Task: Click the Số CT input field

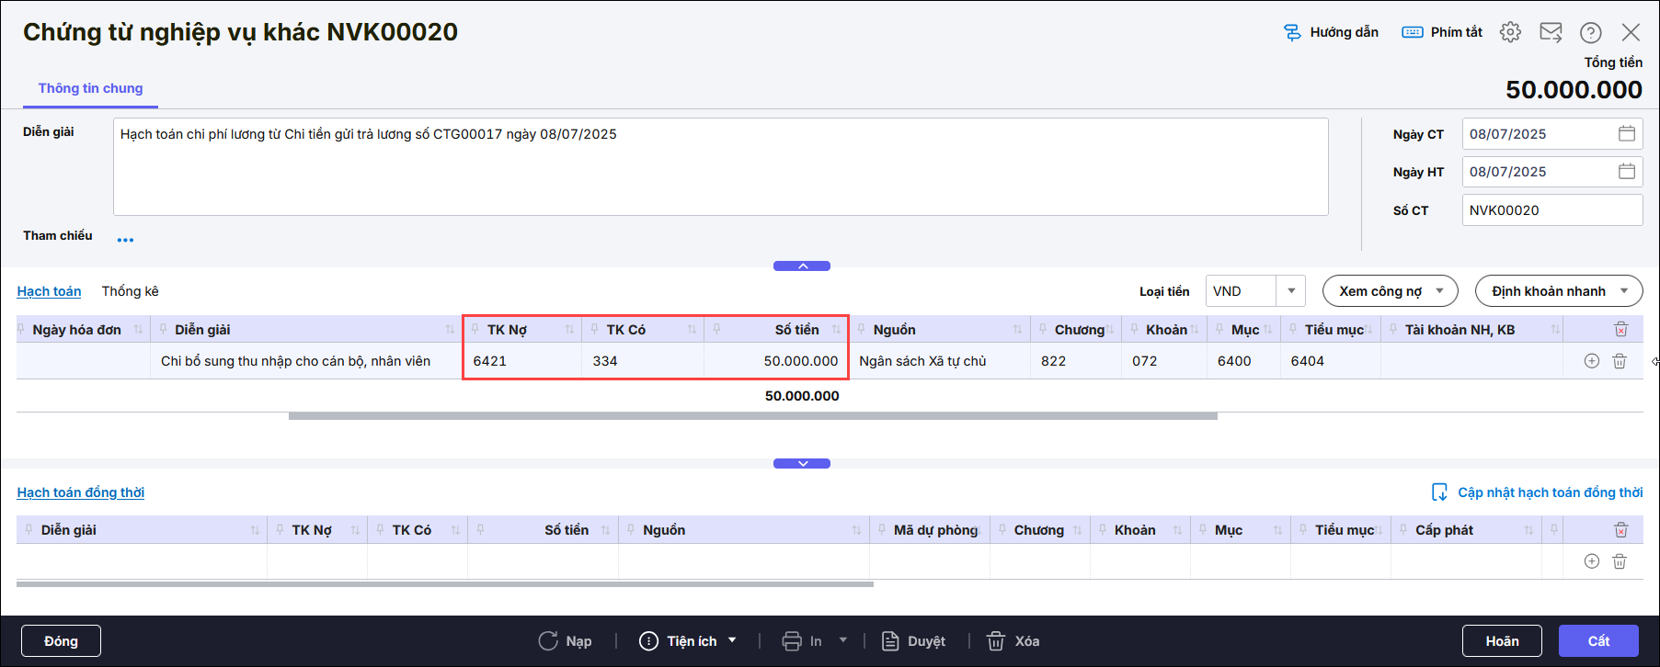Action: [1551, 210]
